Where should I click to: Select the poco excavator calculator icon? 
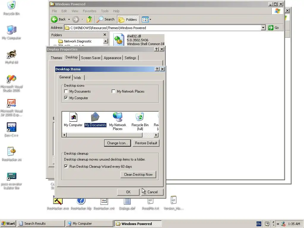pos(12,176)
